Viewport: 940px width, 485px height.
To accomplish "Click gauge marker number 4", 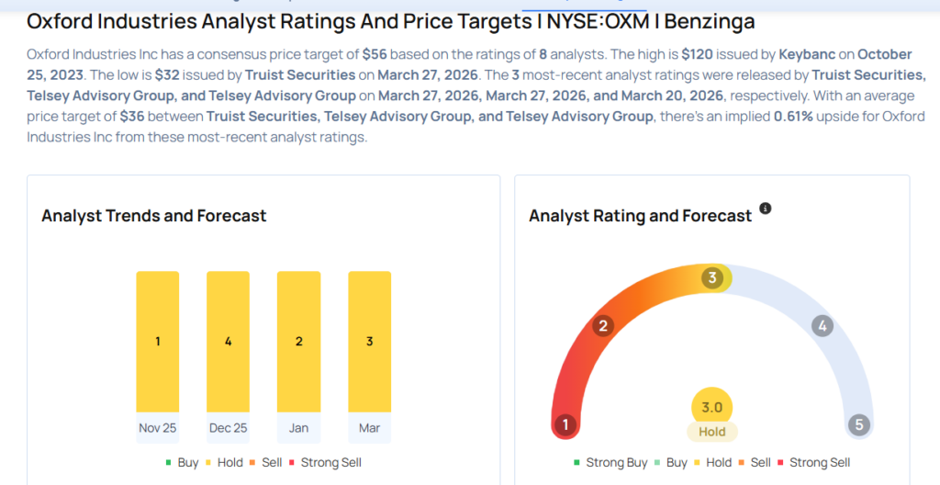I will point(822,326).
